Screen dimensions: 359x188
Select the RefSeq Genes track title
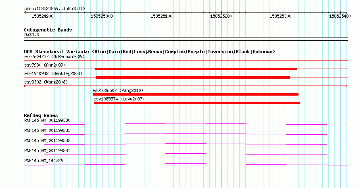coord(41,115)
